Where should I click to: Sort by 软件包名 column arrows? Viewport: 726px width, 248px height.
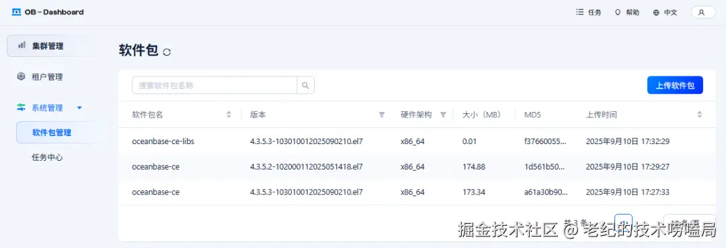(x=229, y=115)
